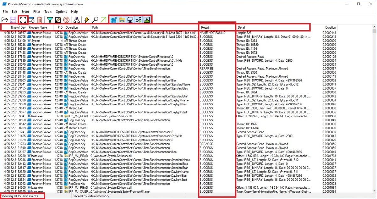This screenshot has width=377, height=199.
Task: Click the Operation column header
Action: (77, 28)
